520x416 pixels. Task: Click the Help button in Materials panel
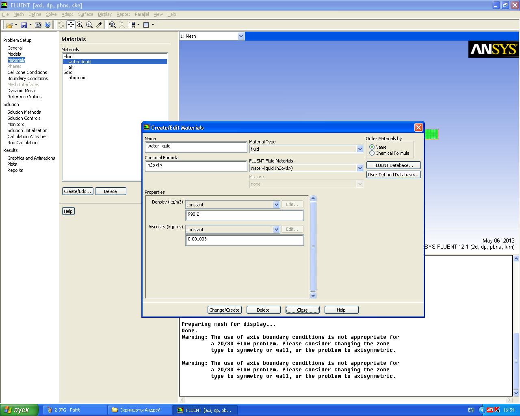[x=68, y=211]
